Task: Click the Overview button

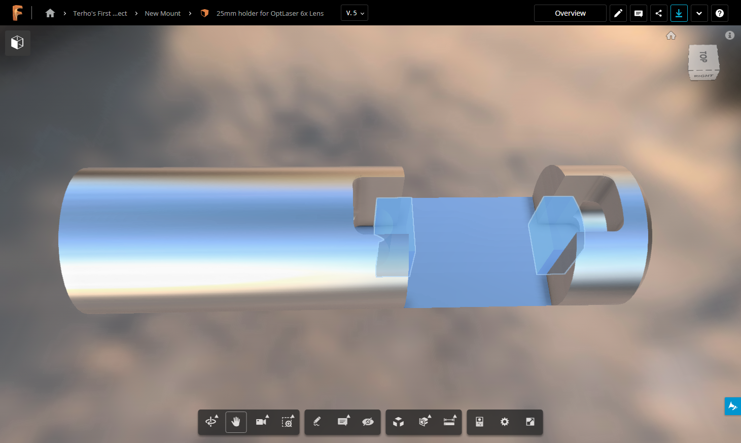Action: click(570, 13)
